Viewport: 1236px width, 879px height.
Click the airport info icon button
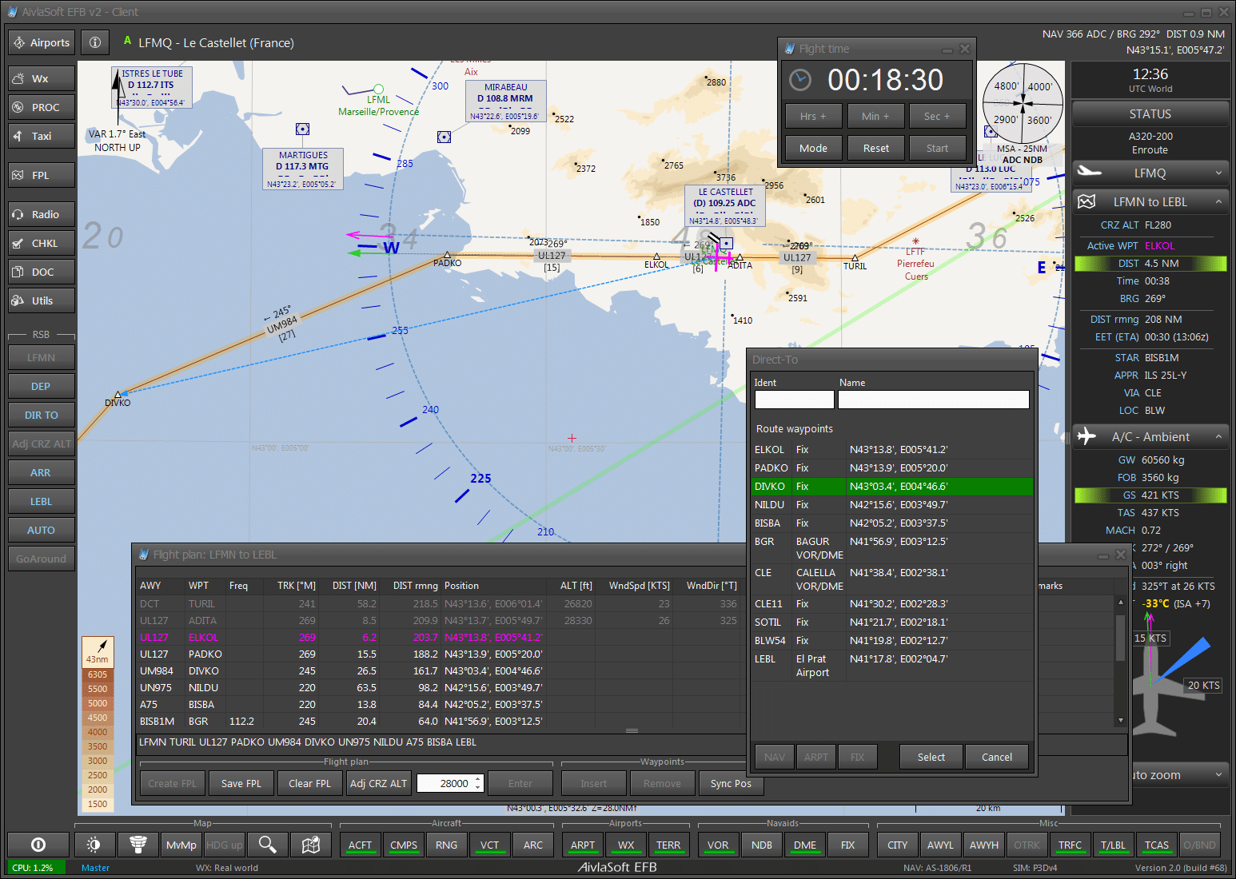click(x=95, y=42)
